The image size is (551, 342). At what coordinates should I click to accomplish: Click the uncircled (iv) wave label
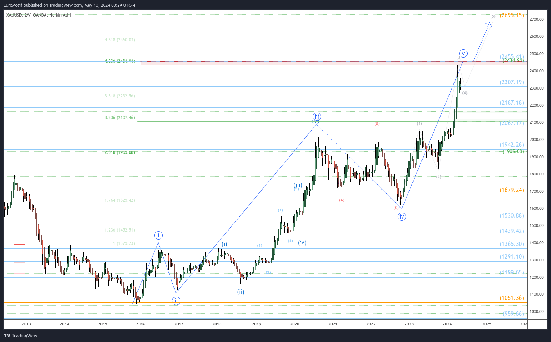[x=302, y=243]
